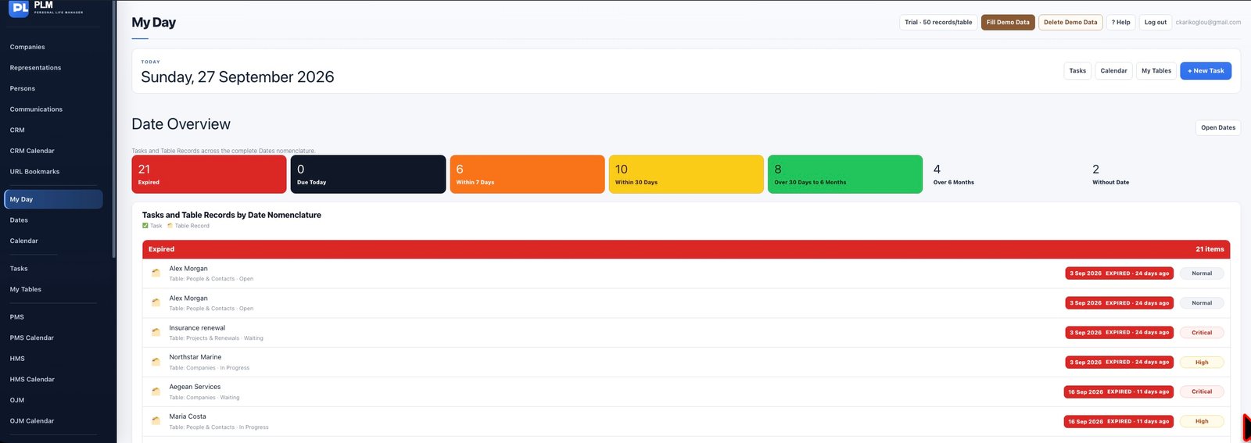Open My Tables in the left sidebar
This screenshot has height=443, width=1251.
click(x=26, y=289)
